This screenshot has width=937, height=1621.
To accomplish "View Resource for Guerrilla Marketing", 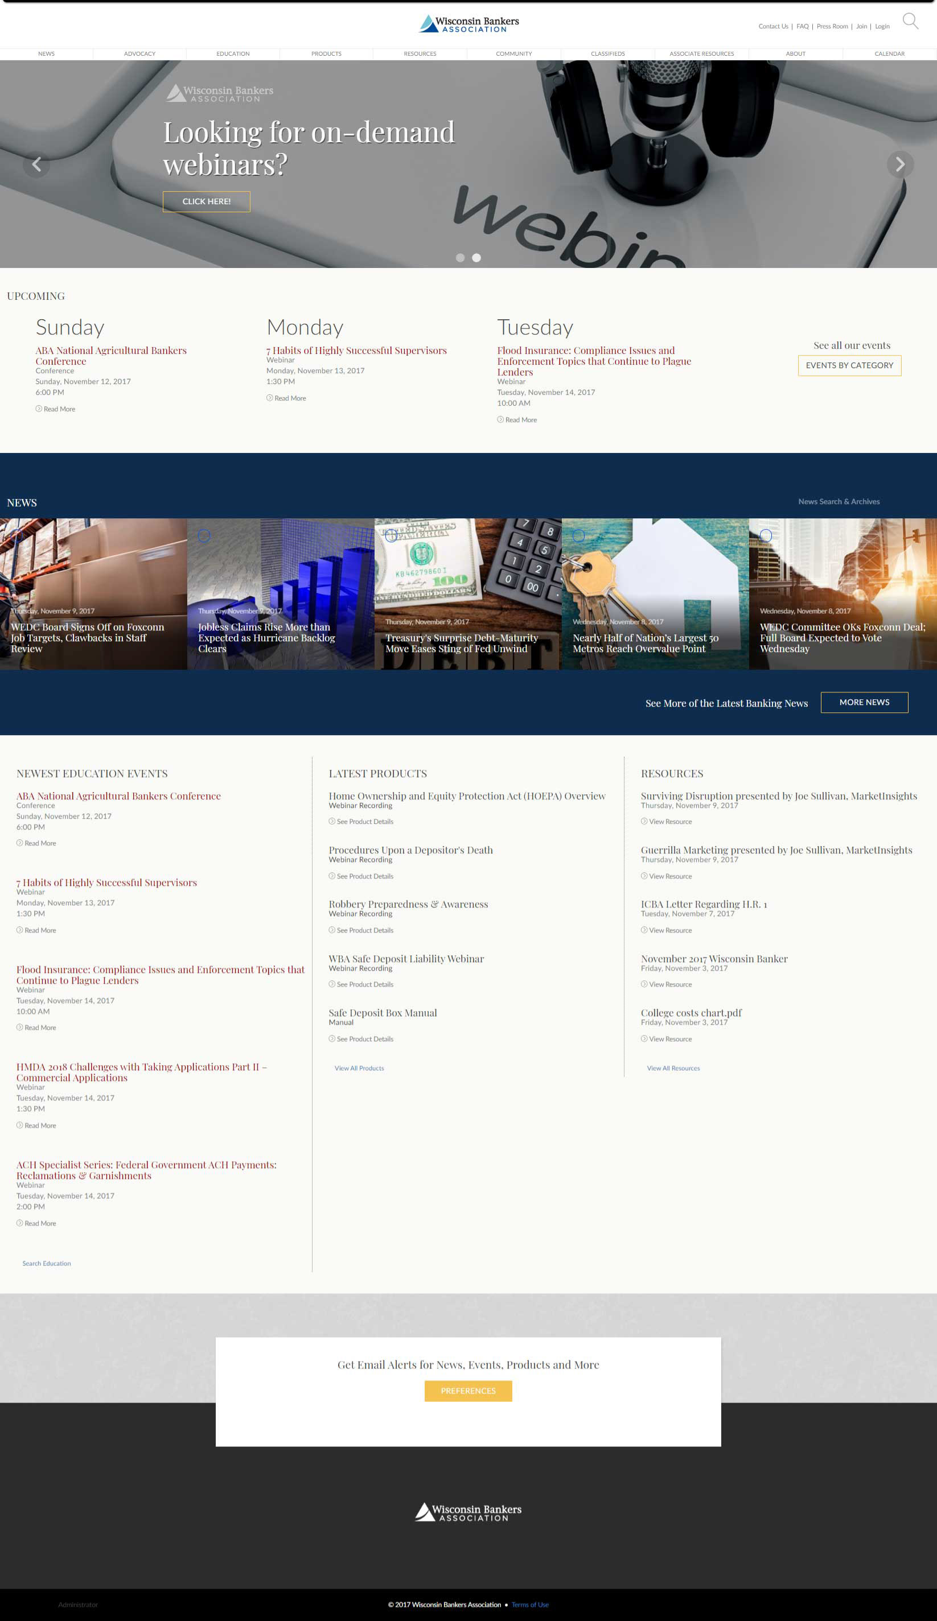I will coord(666,876).
